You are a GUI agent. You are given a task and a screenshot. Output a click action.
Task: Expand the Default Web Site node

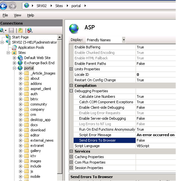click(14, 58)
